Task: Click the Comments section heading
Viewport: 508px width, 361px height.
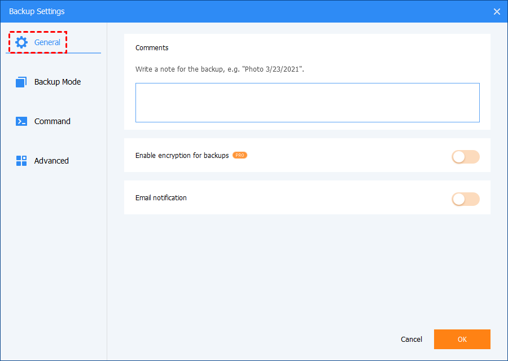Action: click(x=152, y=48)
